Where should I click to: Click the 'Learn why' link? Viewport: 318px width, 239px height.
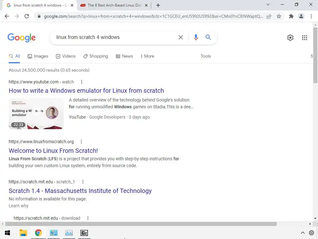(x=18, y=206)
